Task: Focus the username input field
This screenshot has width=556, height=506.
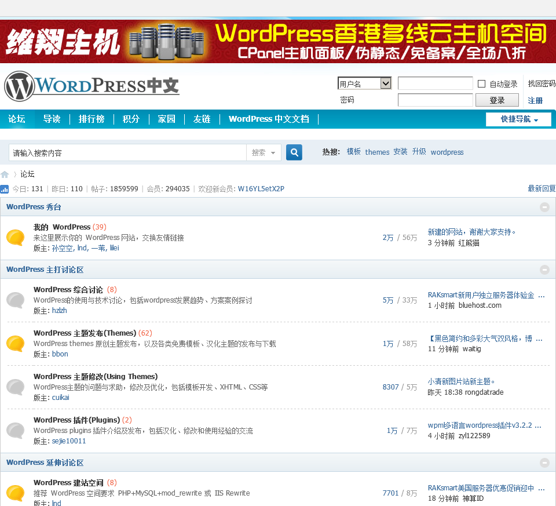Action: 435,83
